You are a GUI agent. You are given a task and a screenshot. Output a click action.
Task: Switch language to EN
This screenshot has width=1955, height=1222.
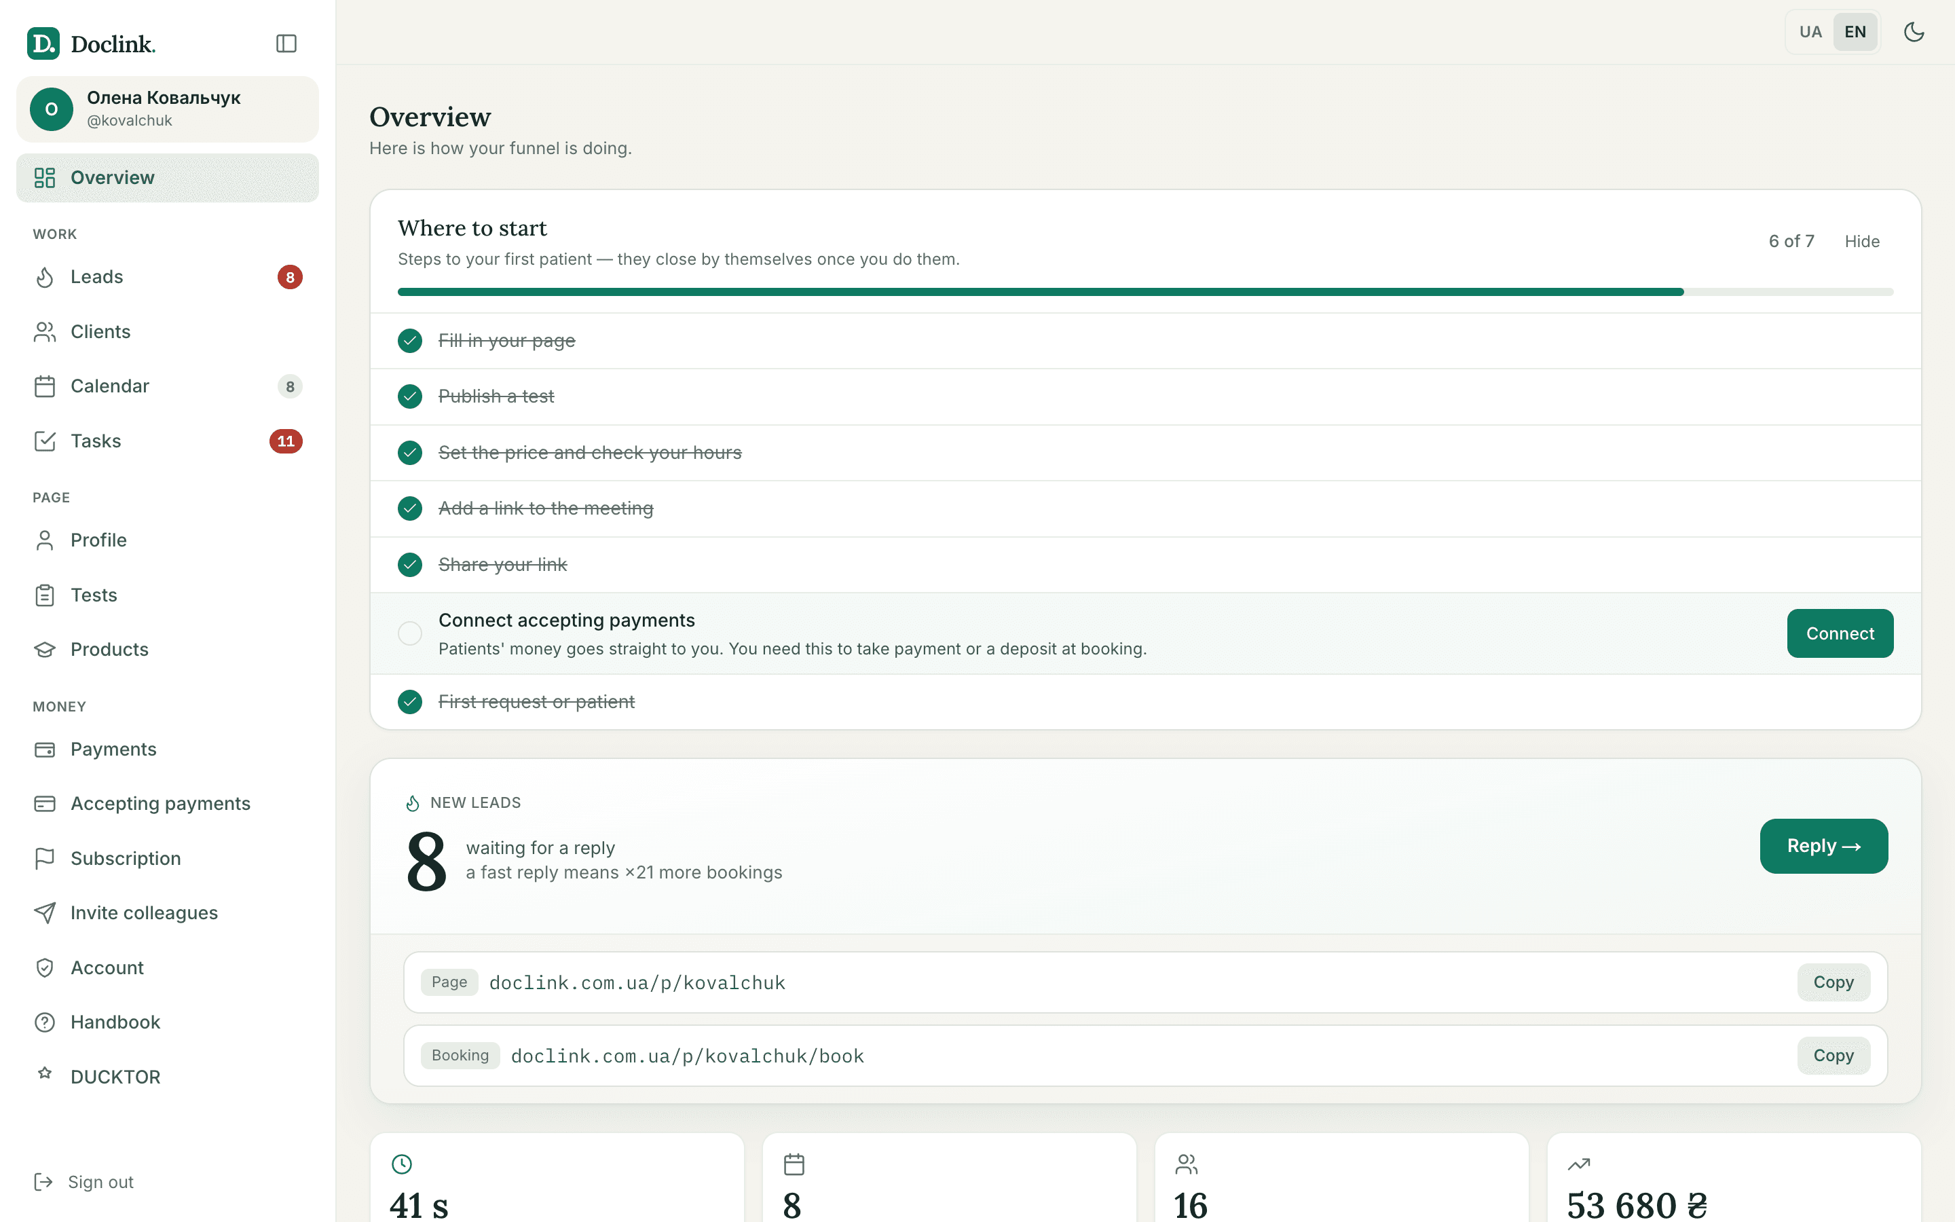coord(1855,31)
